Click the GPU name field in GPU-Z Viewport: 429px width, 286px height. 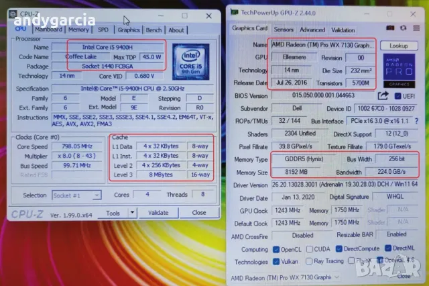point(323,45)
